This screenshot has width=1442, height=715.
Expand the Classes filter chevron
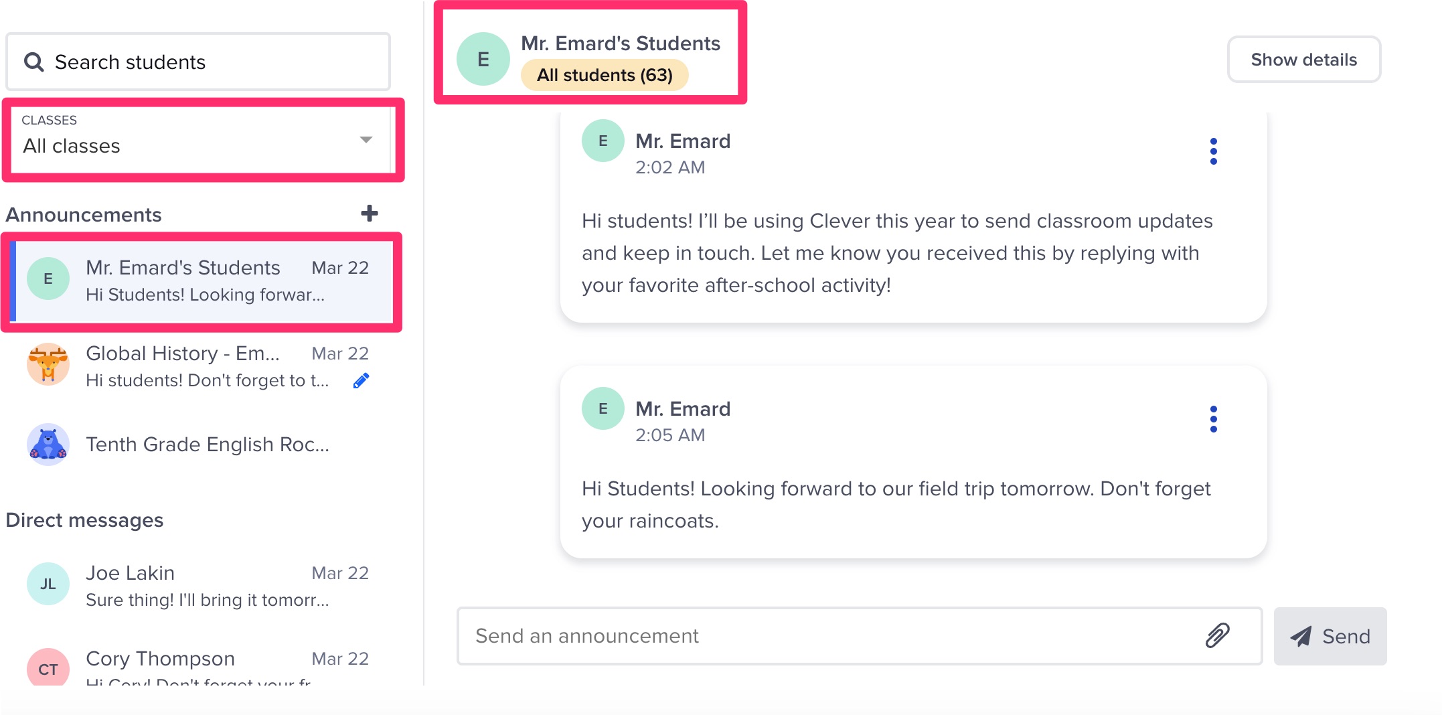pos(366,141)
